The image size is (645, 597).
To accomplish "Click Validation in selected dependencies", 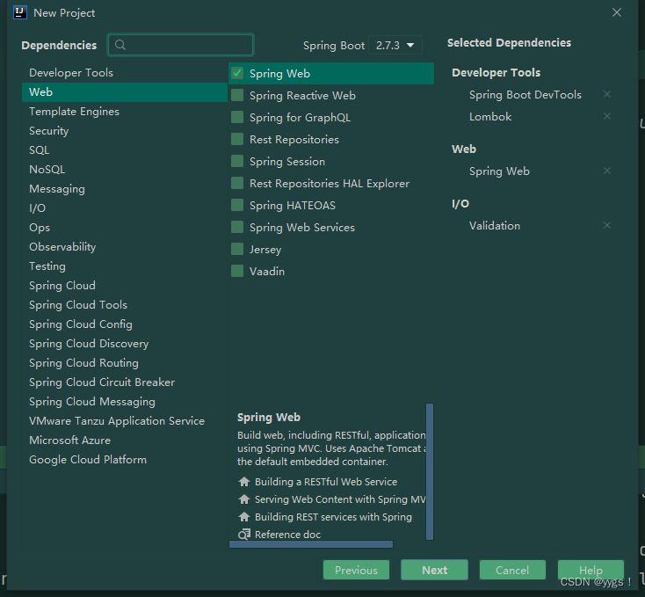I will [x=495, y=225].
